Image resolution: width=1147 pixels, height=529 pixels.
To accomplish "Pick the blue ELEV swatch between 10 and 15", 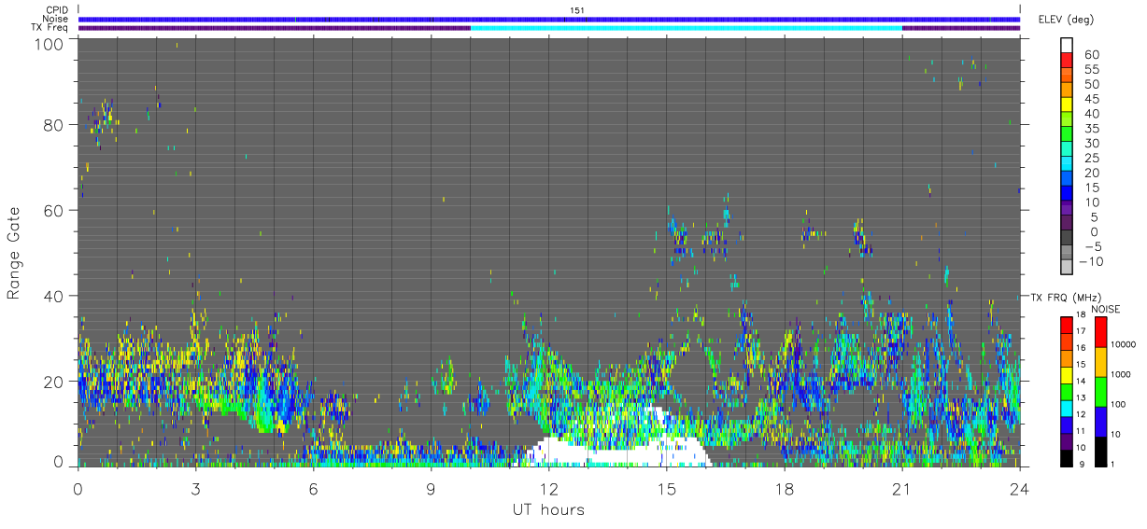I will point(1067,194).
